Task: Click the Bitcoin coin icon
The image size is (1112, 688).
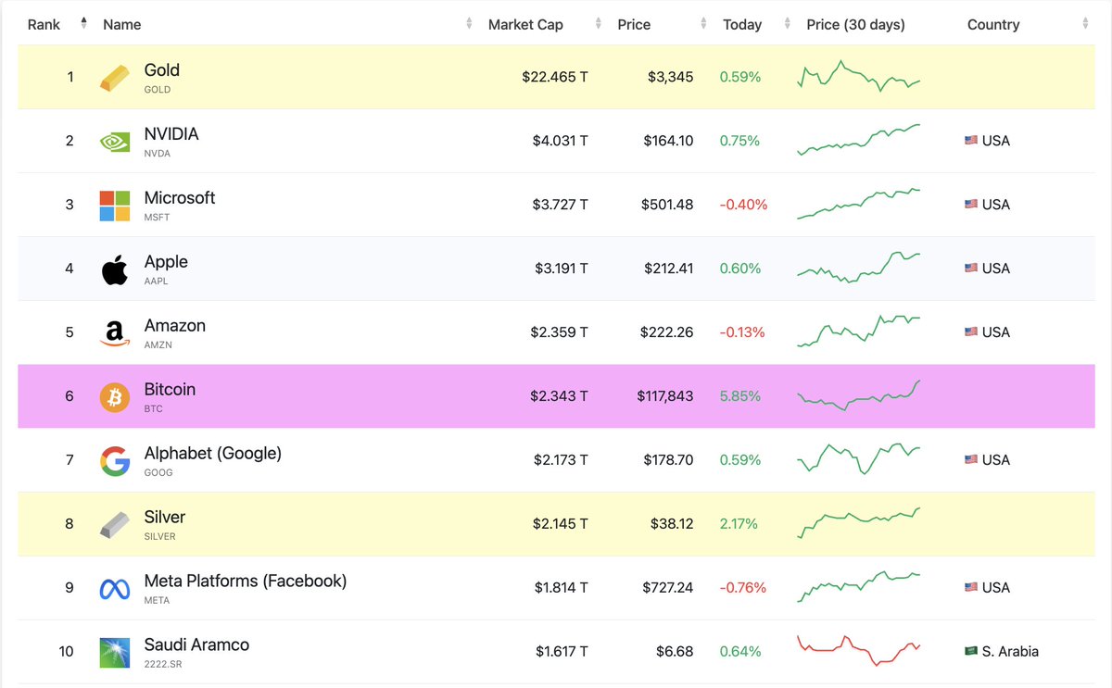Action: tap(113, 395)
